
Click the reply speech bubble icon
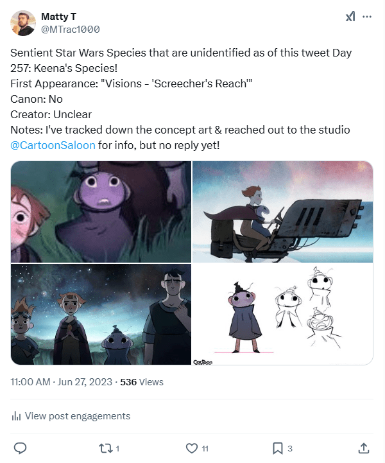[x=20, y=448]
